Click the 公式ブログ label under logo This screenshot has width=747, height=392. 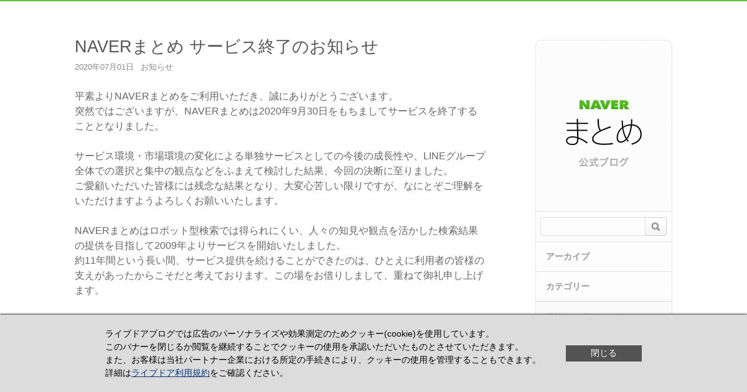(x=603, y=162)
